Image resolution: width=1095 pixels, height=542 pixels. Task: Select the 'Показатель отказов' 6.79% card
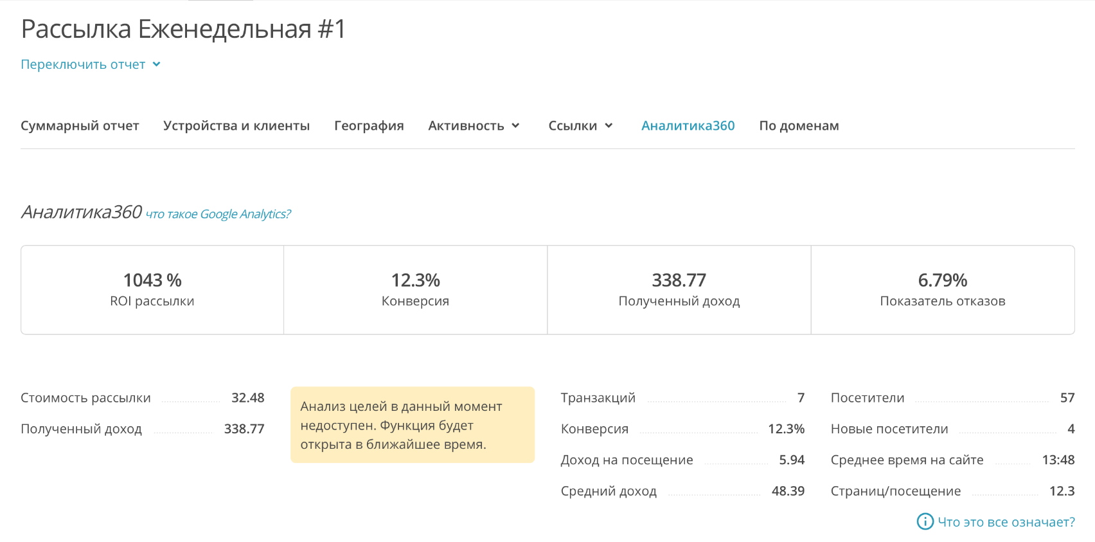pyautogui.click(x=942, y=289)
